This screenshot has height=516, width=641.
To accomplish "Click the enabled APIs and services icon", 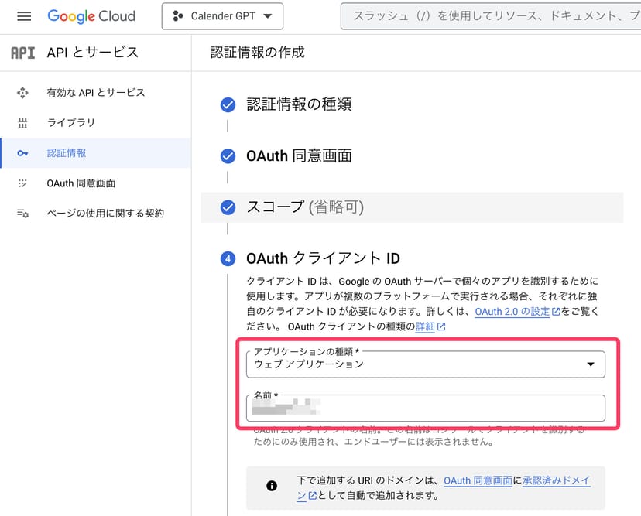I will pos(22,93).
